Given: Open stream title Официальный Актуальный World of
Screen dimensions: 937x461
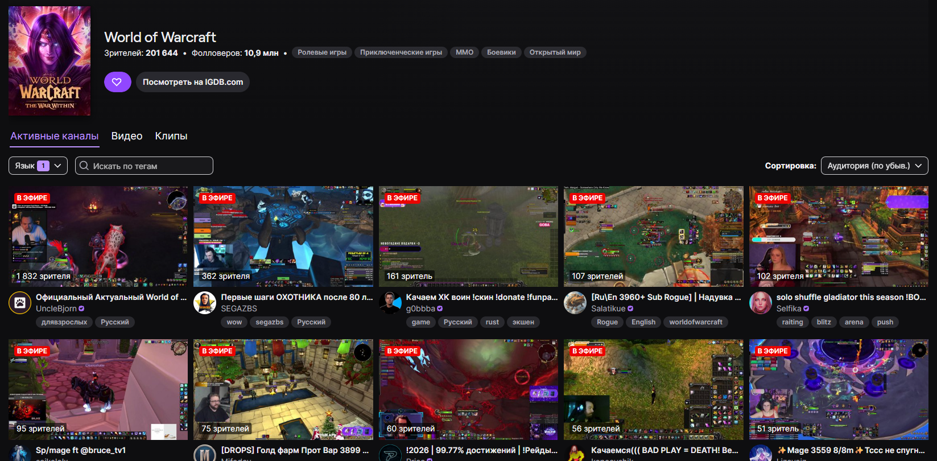Looking at the screenshot, I should tap(111, 297).
